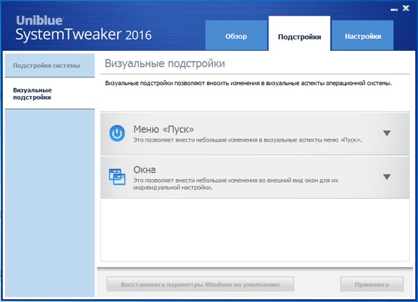The image size is (418, 302).
Task: Click the empty area below Окна section
Action: [x=254, y=230]
